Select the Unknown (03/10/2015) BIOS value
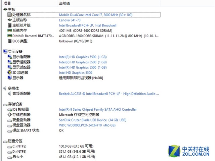Viewport: 215px width, 161px height. (x=76, y=41)
